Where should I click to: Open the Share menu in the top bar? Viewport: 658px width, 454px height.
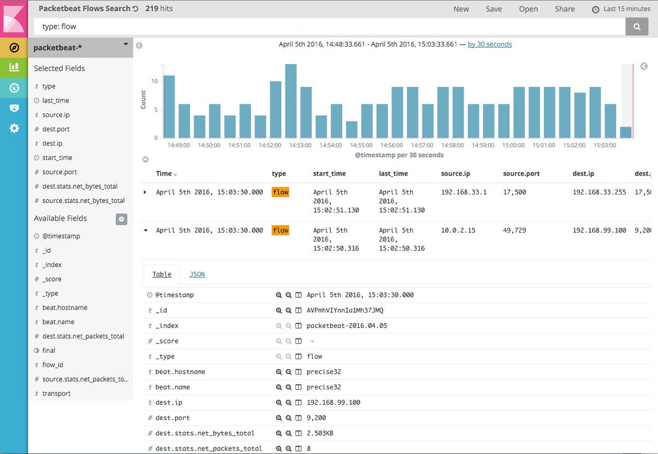tap(565, 9)
